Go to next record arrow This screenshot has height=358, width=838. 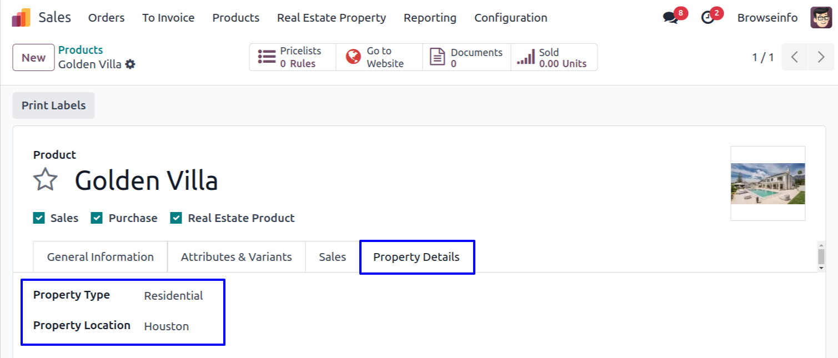(821, 57)
